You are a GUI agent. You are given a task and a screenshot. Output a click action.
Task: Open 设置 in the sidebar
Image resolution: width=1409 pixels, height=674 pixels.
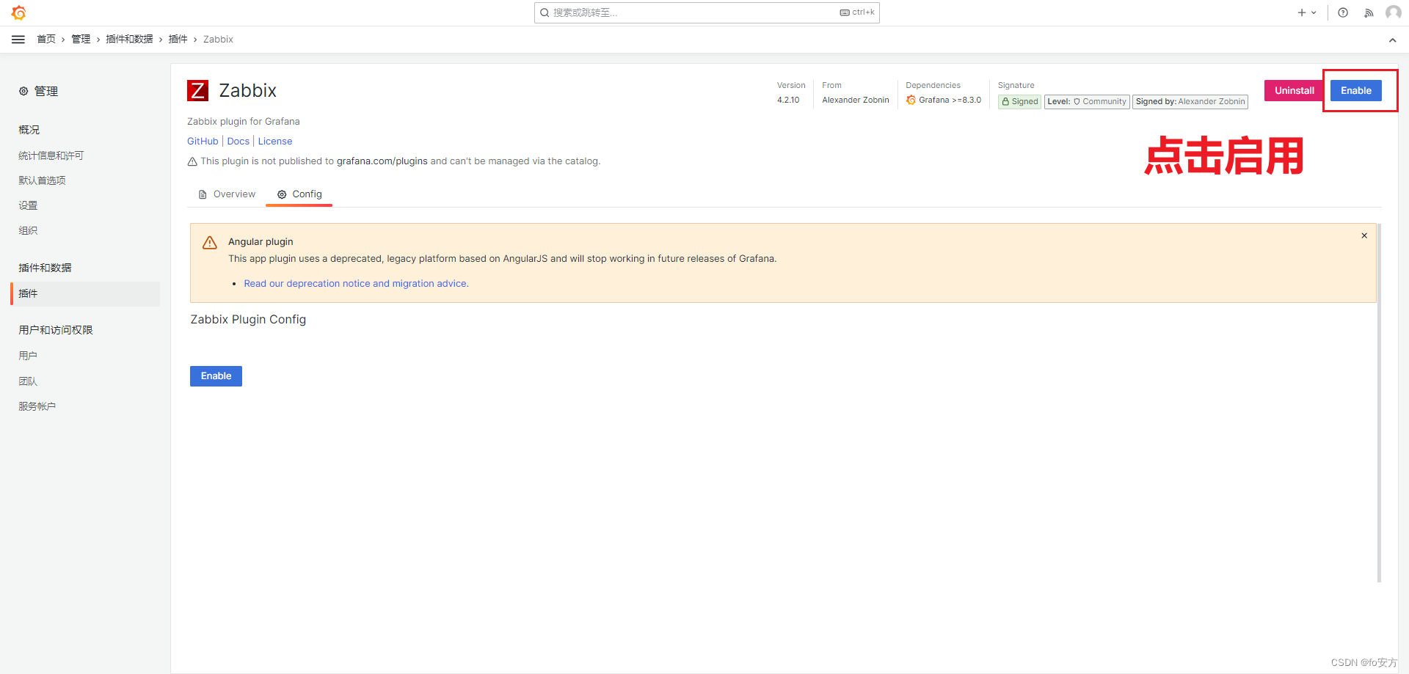28,205
